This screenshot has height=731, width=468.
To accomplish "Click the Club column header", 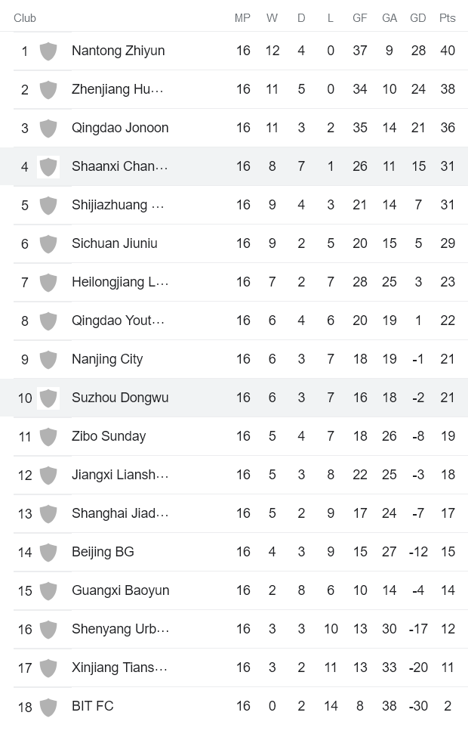I will tap(25, 17).
